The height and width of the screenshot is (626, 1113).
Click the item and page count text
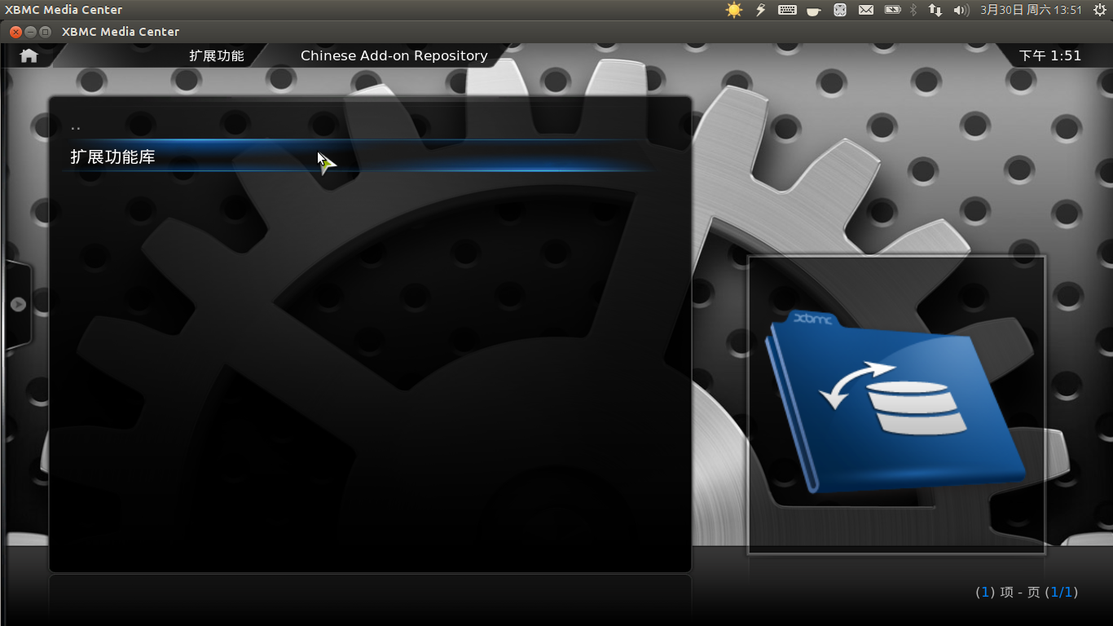[x=1027, y=592]
